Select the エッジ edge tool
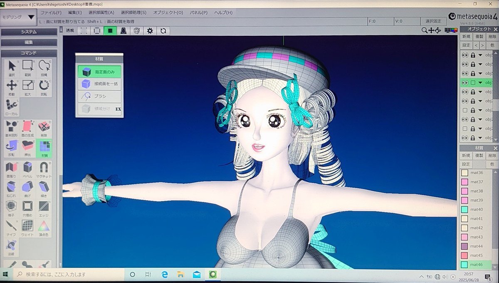499x283 pixels. (x=44, y=208)
